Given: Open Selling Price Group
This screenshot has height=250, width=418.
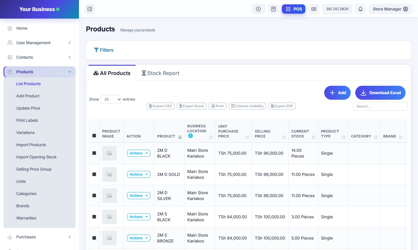Looking at the screenshot, I should (34, 169).
